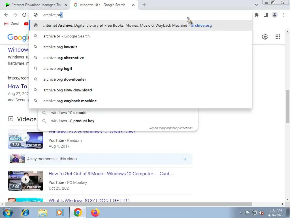The height and width of the screenshot is (218, 290).
Task: Select archive.org wayback machine suggestion
Action: 140,101
